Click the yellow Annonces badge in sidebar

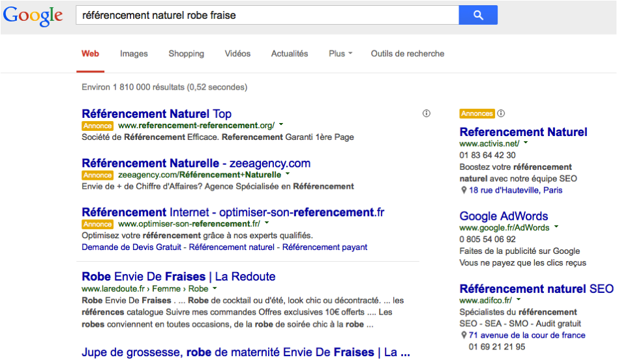(477, 113)
